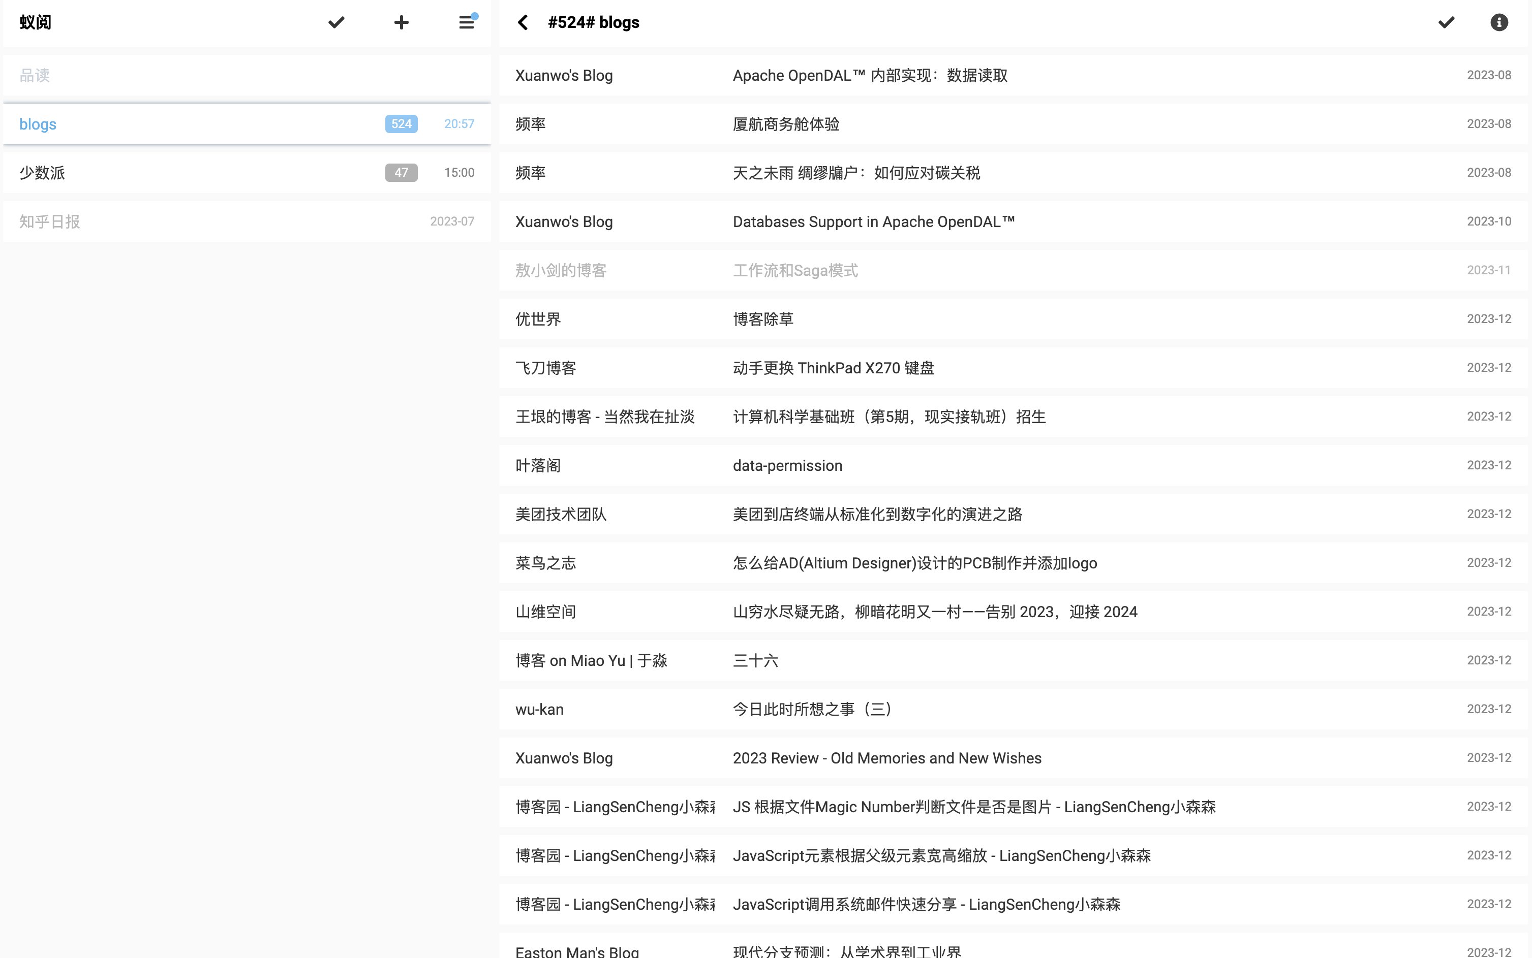This screenshot has height=958, width=1532.
Task: Open the hamburger menu in sidebar header
Action: 467,23
